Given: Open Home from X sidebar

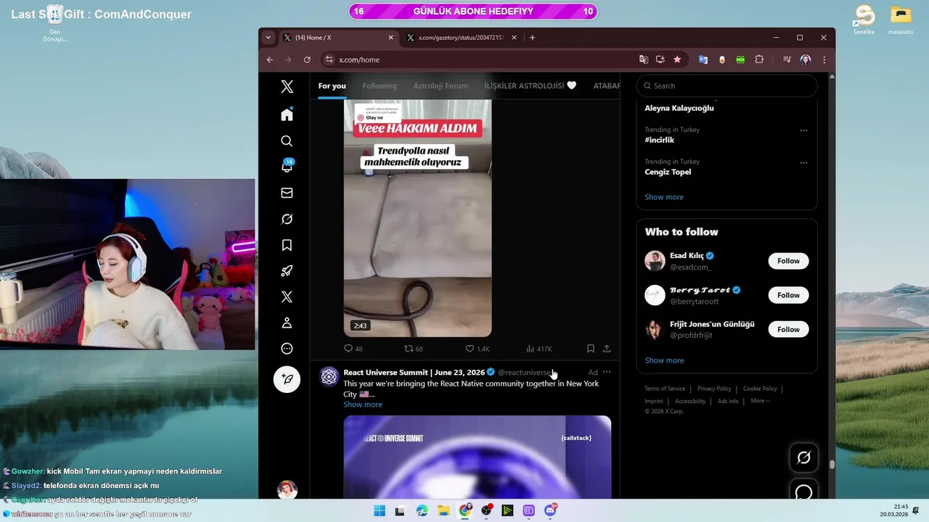Looking at the screenshot, I should coord(287,115).
